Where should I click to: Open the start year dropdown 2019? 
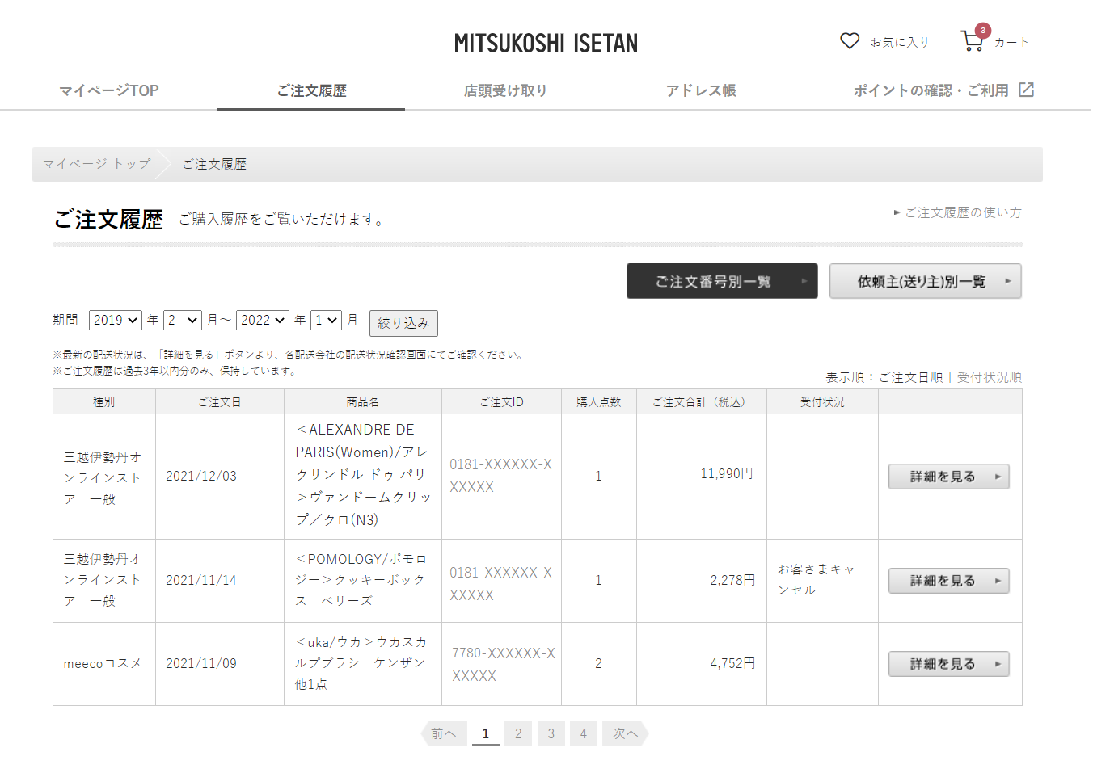pos(116,320)
